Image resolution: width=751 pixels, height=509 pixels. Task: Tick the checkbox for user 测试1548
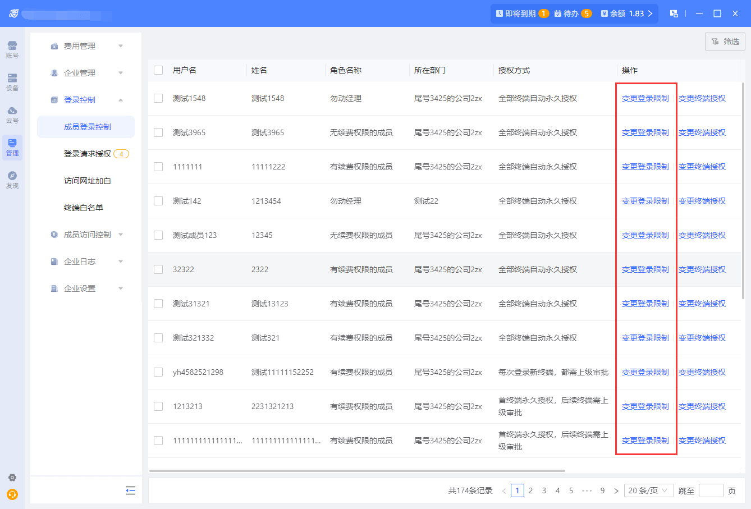tap(158, 98)
